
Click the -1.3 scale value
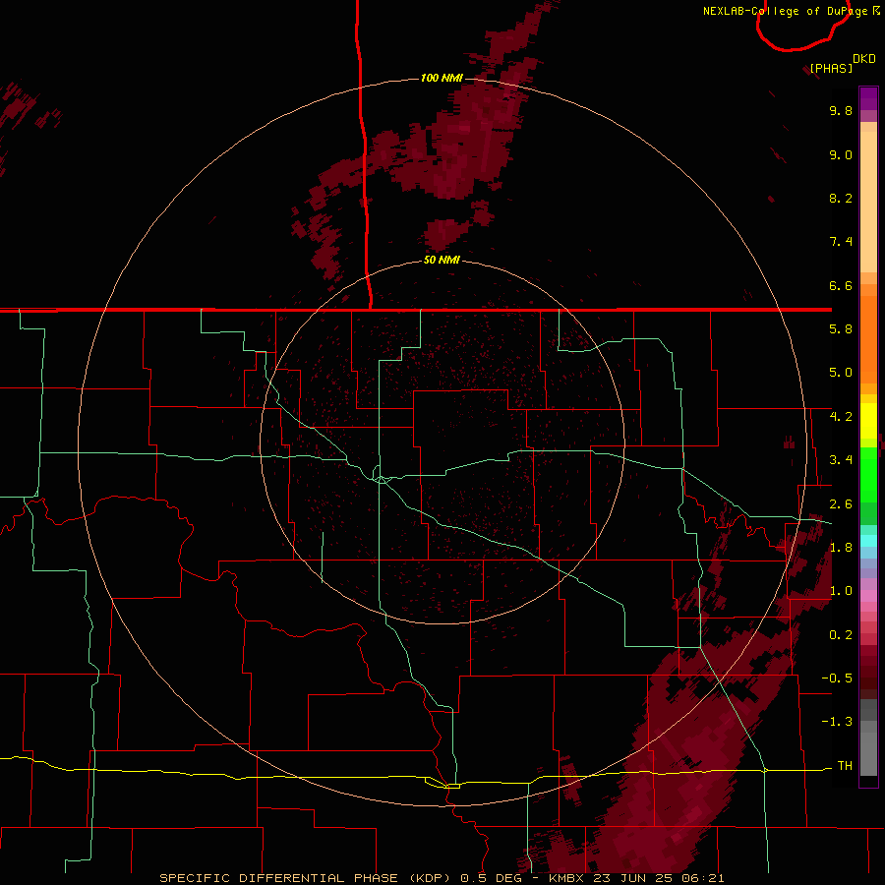pyautogui.click(x=837, y=722)
